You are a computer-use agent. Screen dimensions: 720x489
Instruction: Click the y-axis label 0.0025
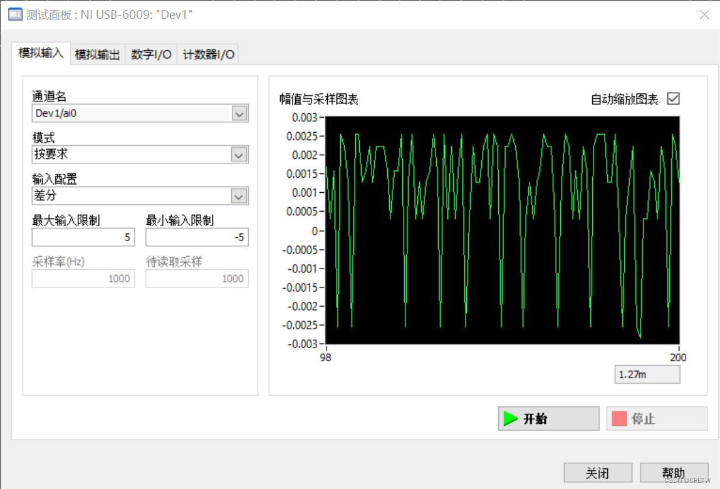click(301, 136)
